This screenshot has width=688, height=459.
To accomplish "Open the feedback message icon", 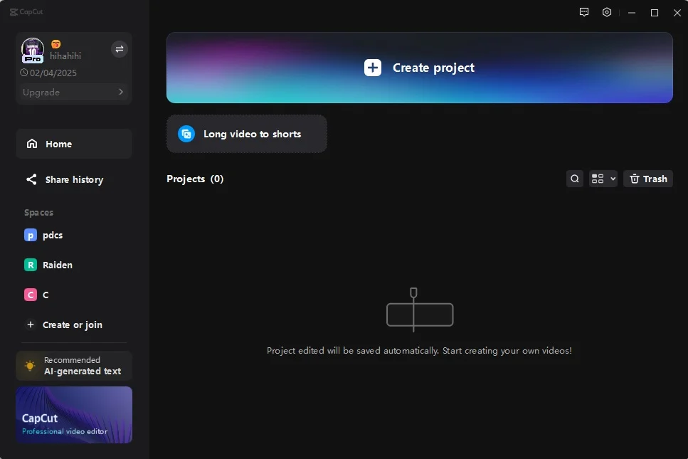I will (x=583, y=12).
